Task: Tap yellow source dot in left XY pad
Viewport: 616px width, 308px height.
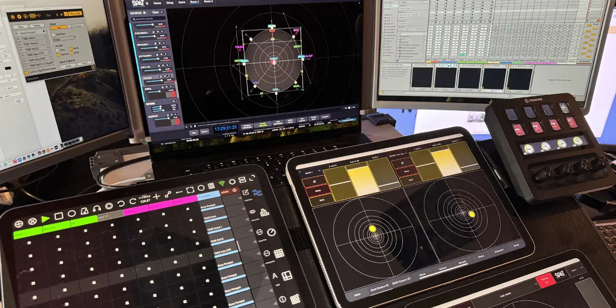Action: tap(372, 229)
